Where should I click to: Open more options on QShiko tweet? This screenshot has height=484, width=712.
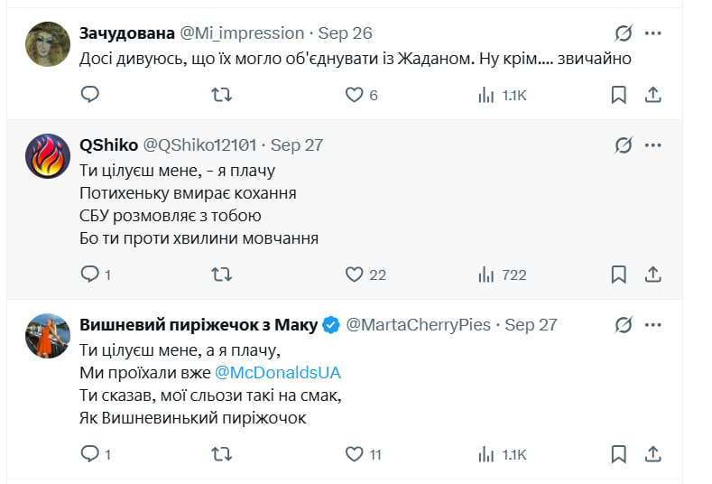(653, 145)
